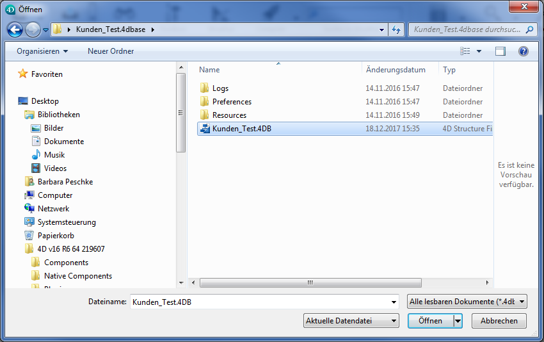Image resolution: width=544 pixels, height=342 pixels.
Task: Open the help question mark icon
Action: pos(523,51)
